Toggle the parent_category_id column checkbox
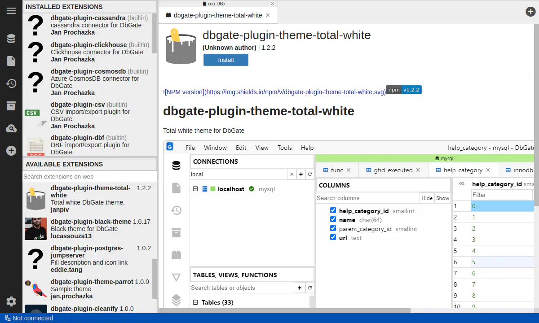 tap(333, 228)
